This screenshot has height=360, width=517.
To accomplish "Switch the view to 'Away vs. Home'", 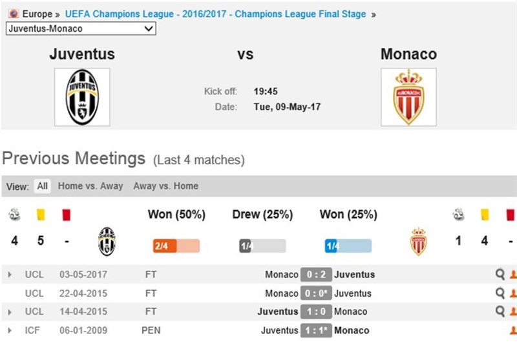I will [x=165, y=186].
